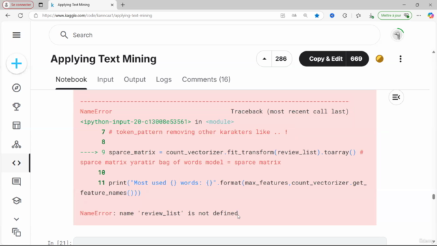View the 669 forks count

356,59
